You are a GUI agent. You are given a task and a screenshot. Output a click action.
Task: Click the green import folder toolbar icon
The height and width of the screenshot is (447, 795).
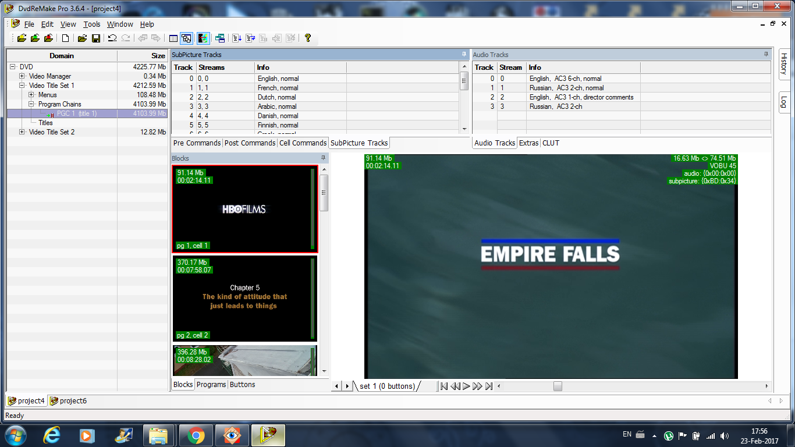pyautogui.click(x=35, y=38)
